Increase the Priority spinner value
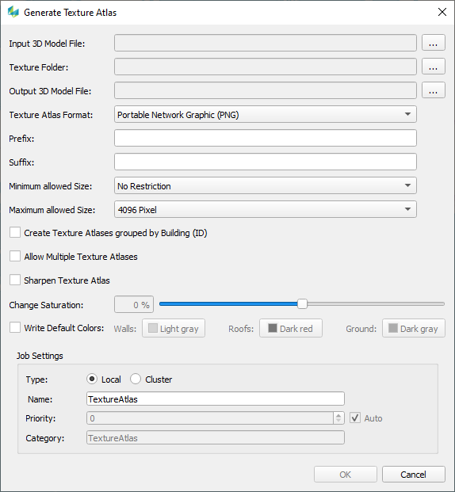455x492 pixels. (338, 415)
